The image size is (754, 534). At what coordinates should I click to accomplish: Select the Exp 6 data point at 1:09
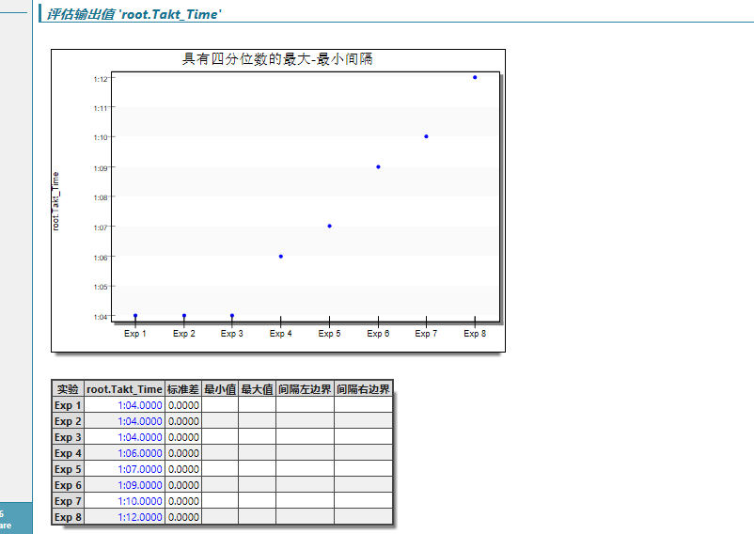[378, 166]
